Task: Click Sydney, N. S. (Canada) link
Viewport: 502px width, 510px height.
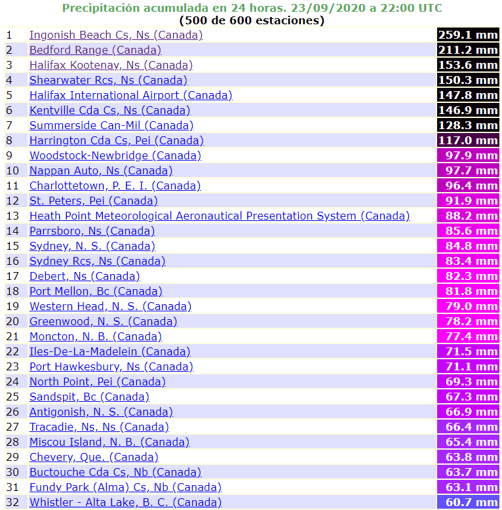Action: pos(92,246)
